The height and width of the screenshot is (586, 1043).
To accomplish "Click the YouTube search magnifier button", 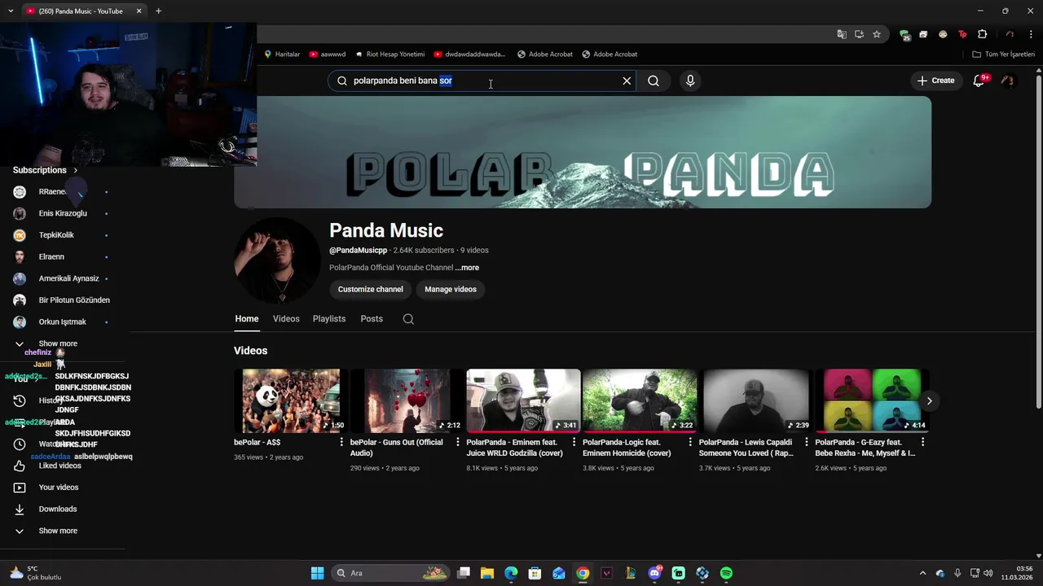I will click(654, 81).
